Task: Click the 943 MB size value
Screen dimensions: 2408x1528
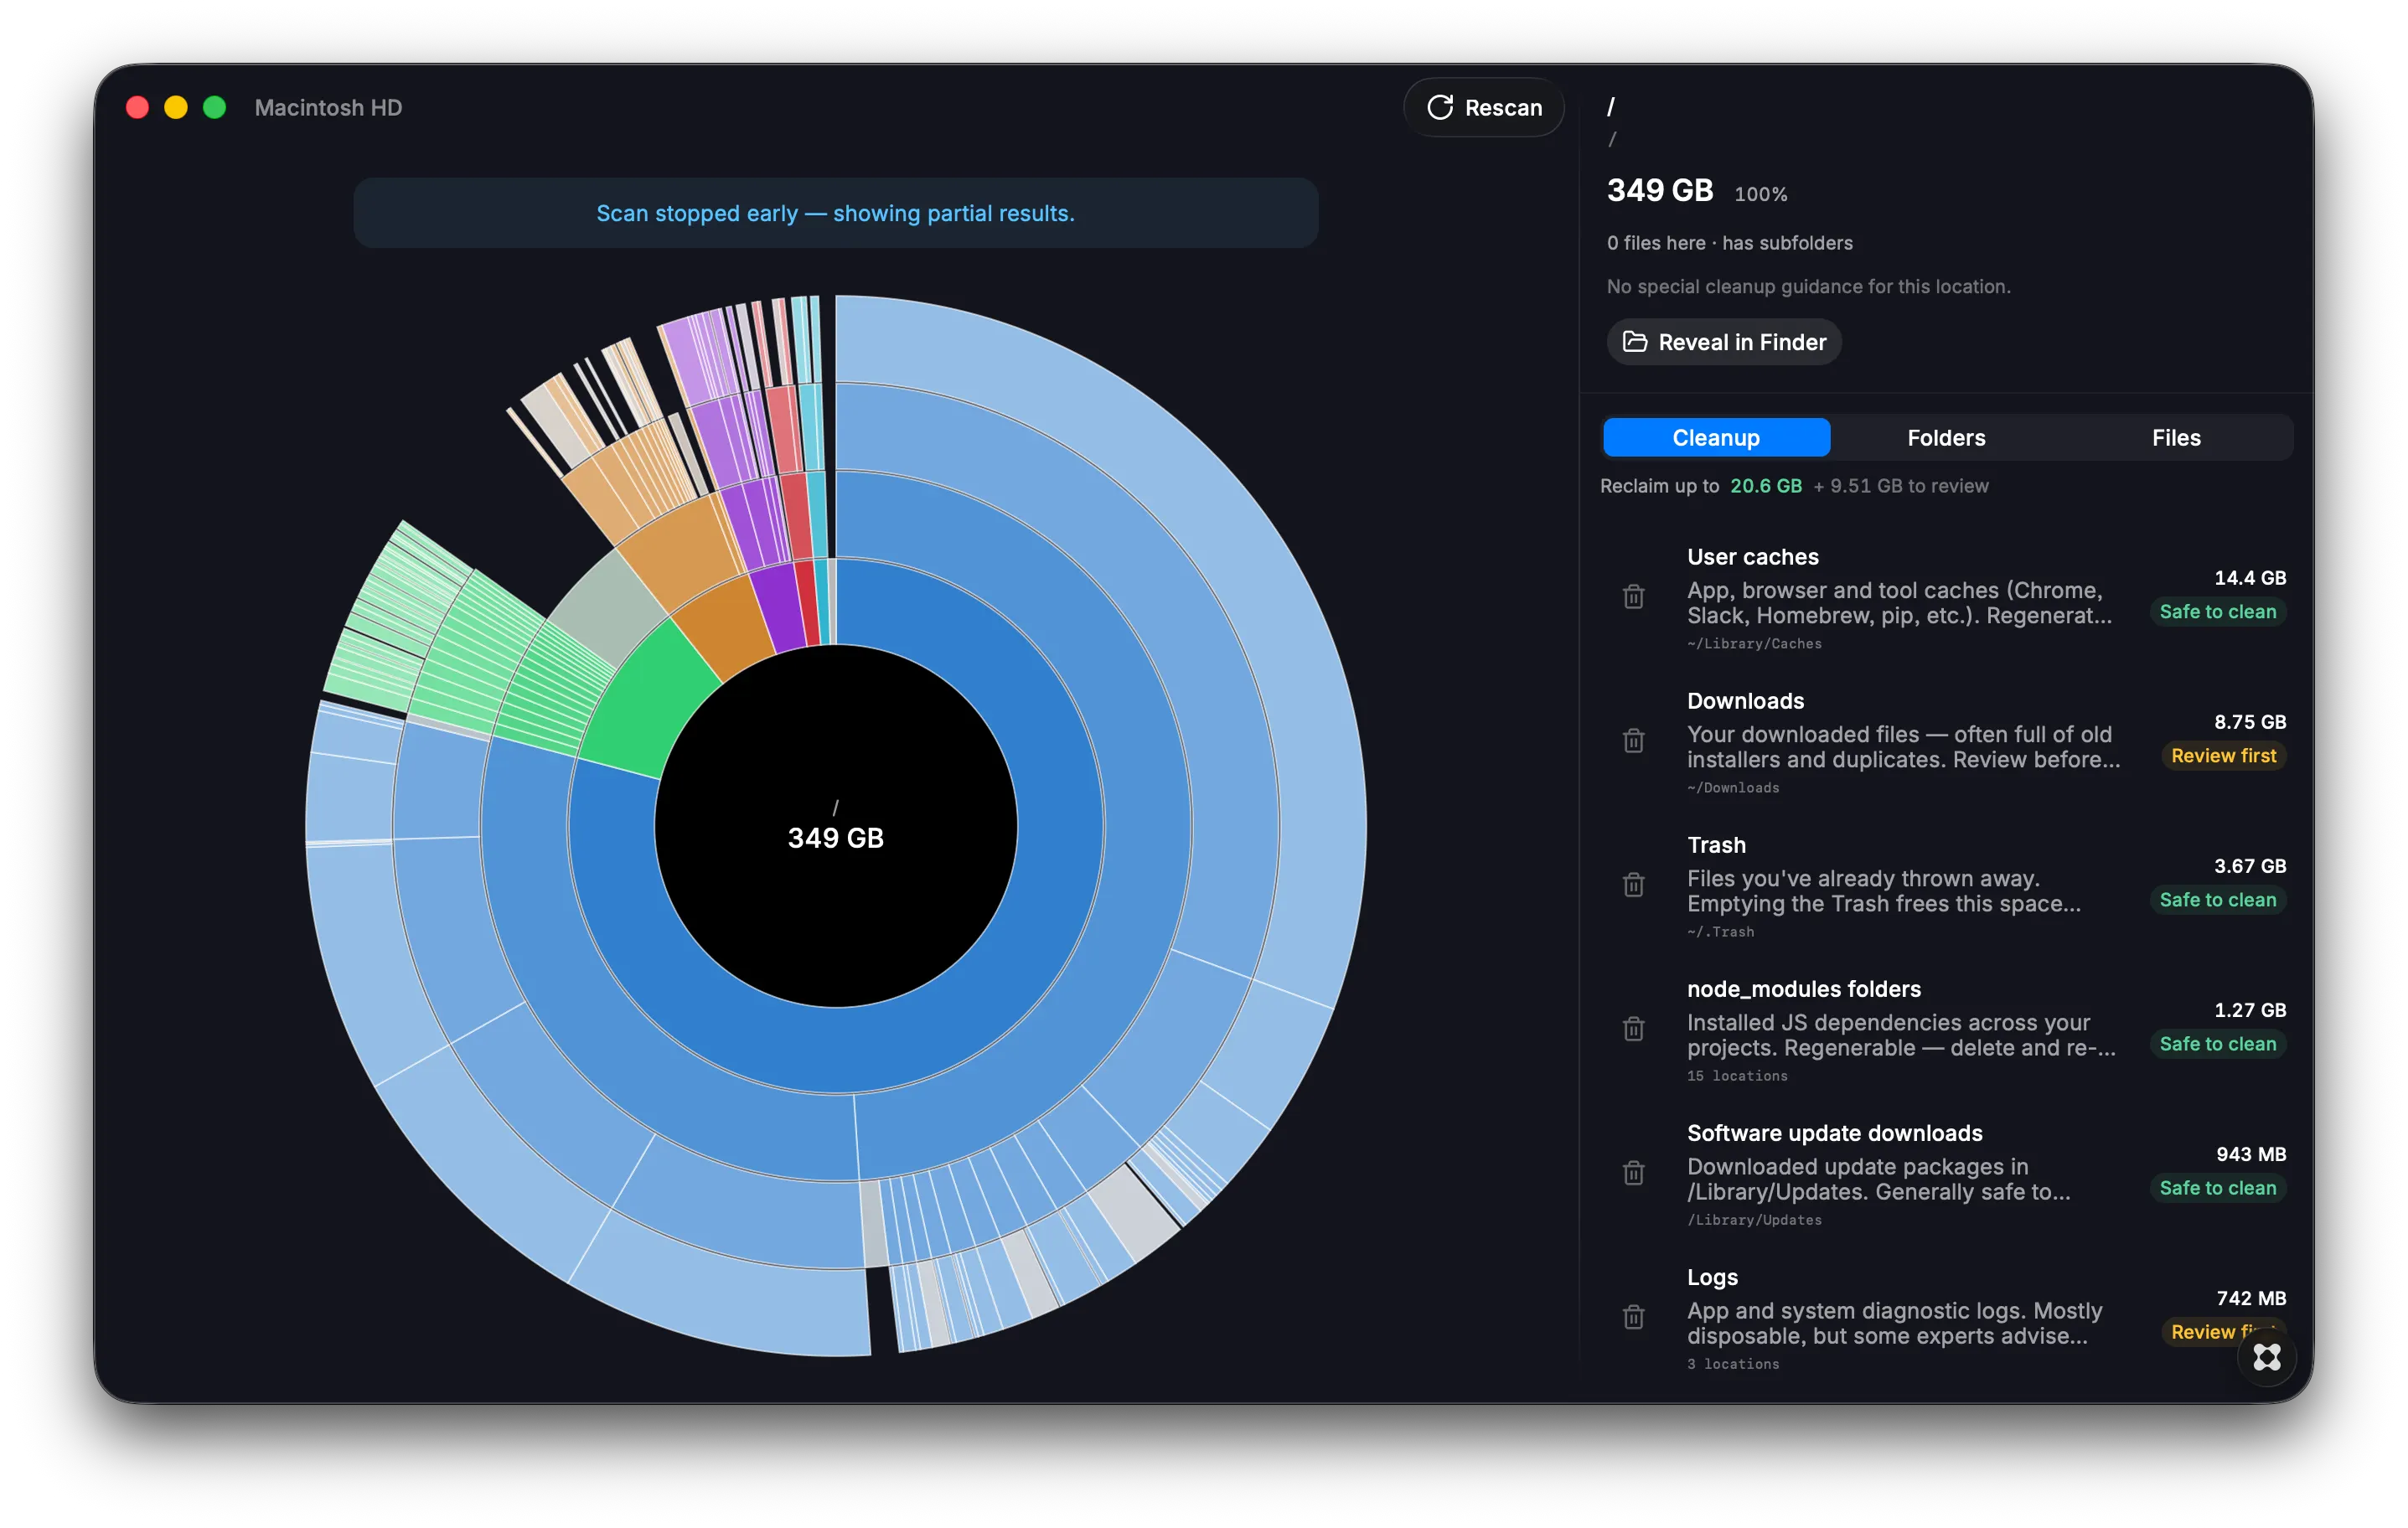Action: 2250,1154
